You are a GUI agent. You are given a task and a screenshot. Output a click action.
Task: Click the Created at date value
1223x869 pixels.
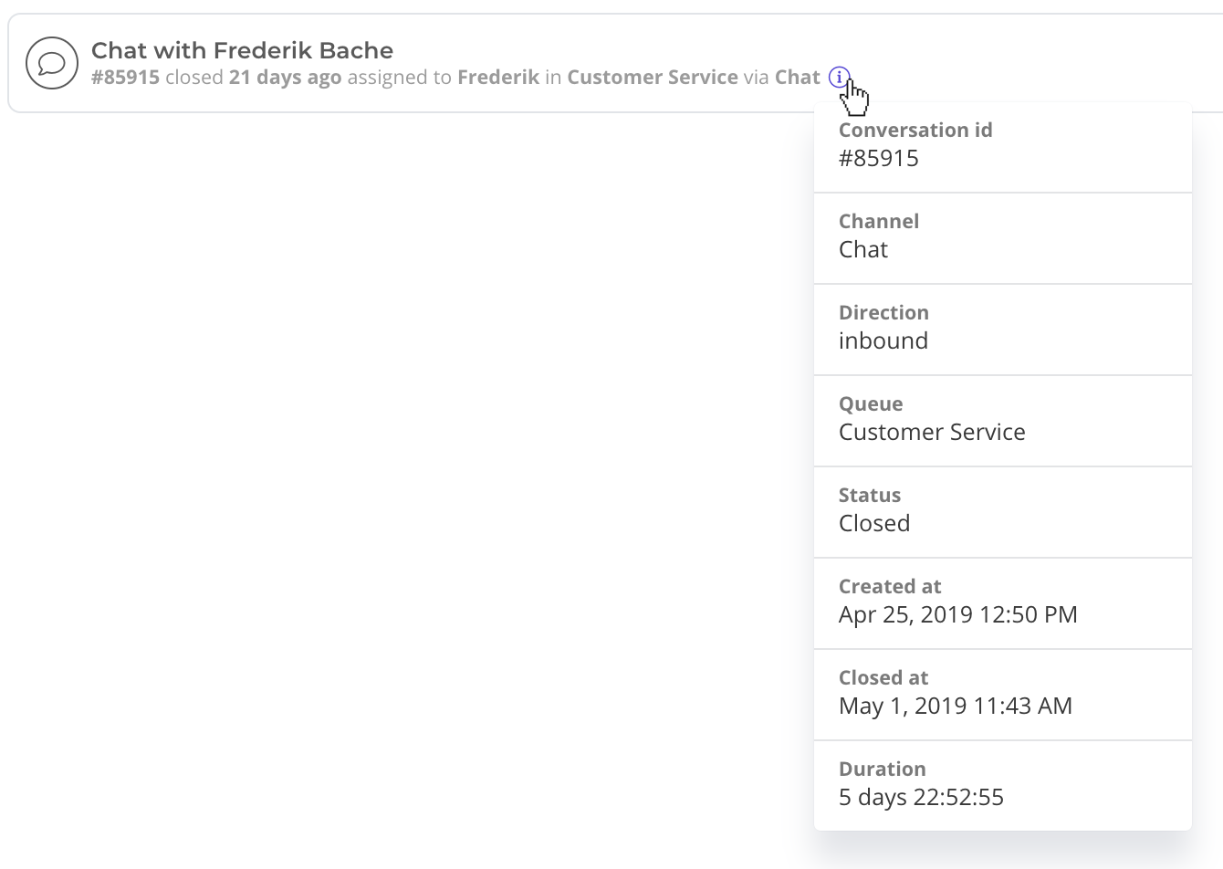[x=958, y=614]
